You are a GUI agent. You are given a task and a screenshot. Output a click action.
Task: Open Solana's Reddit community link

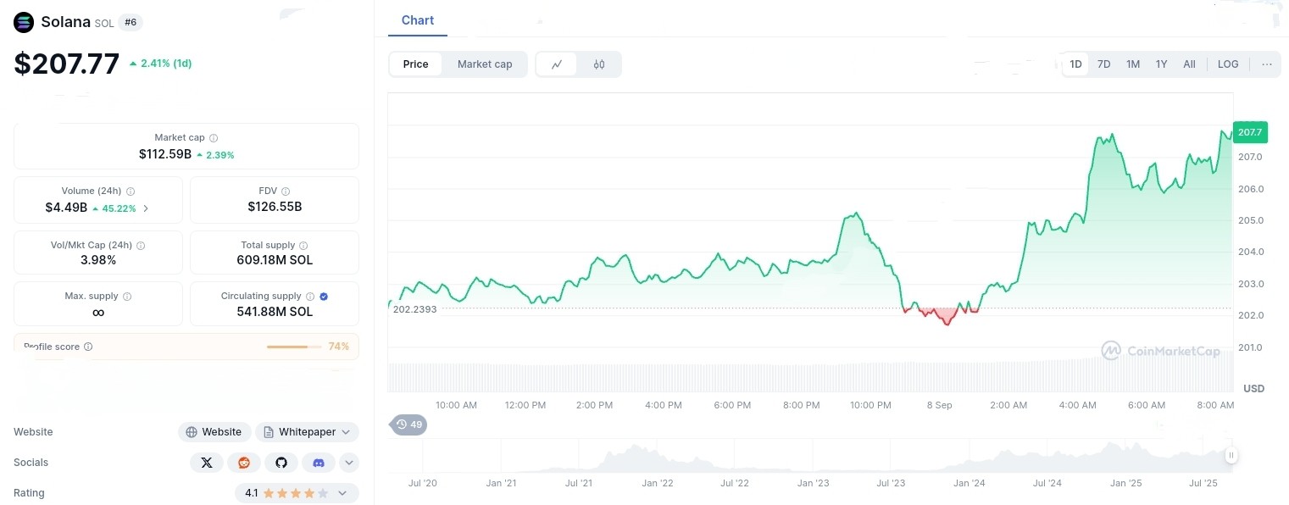(x=244, y=463)
